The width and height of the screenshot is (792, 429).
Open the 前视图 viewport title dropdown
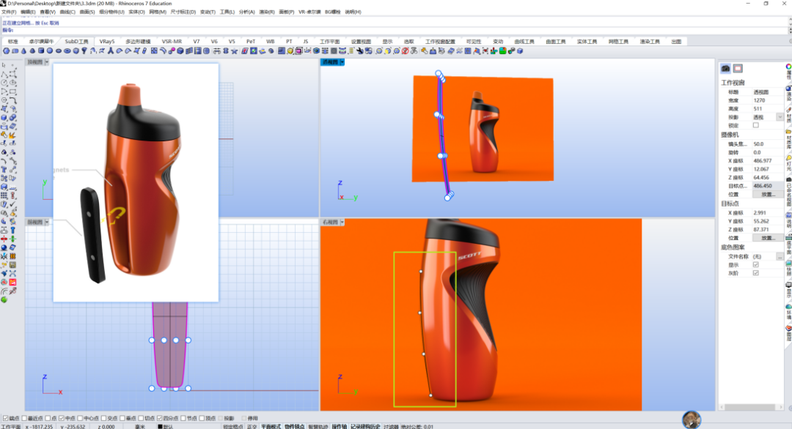pyautogui.click(x=47, y=223)
